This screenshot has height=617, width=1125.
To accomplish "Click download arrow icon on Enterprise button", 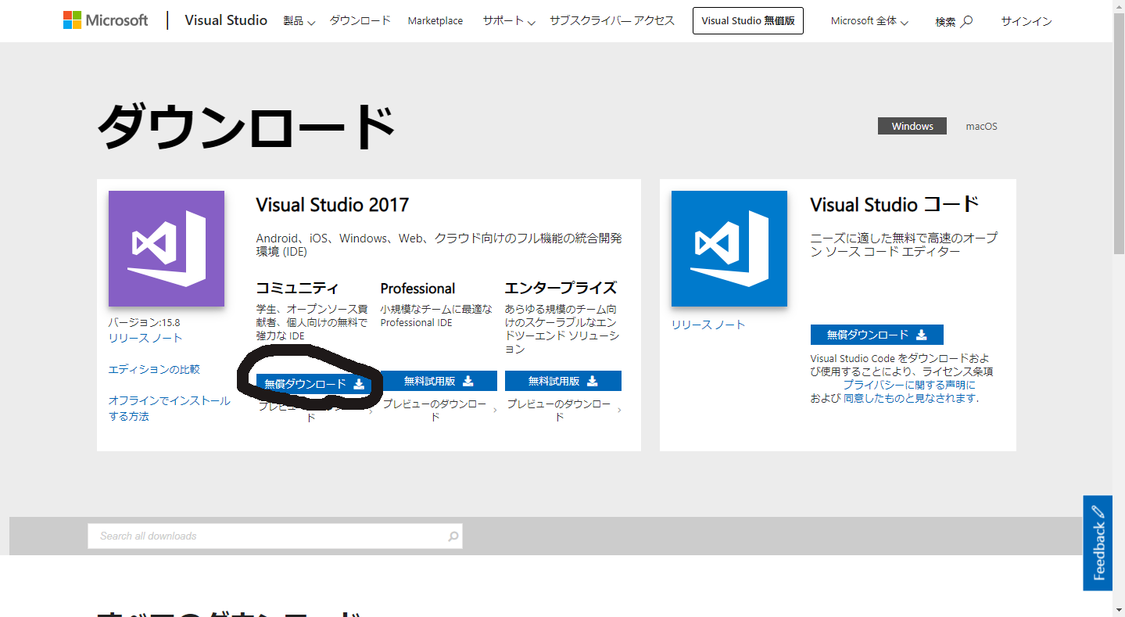I will [x=593, y=381].
